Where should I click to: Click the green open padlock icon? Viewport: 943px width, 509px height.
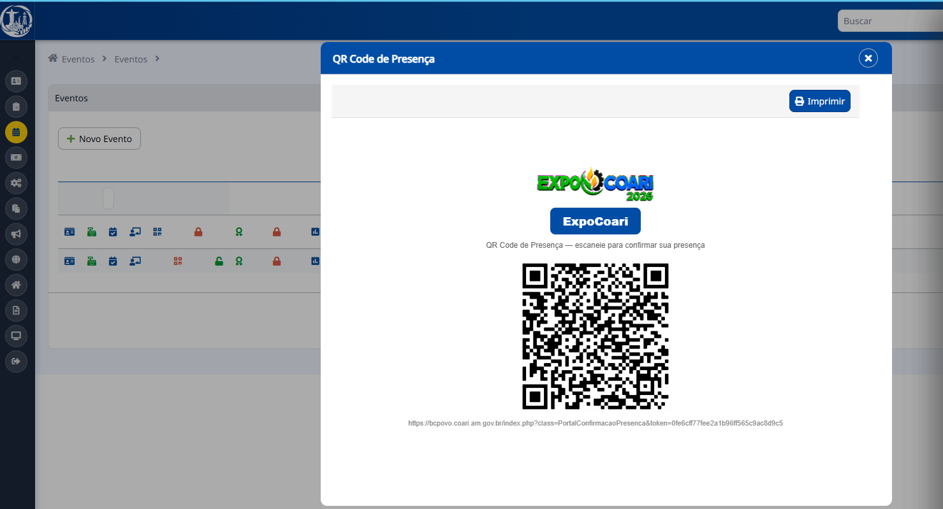(219, 261)
